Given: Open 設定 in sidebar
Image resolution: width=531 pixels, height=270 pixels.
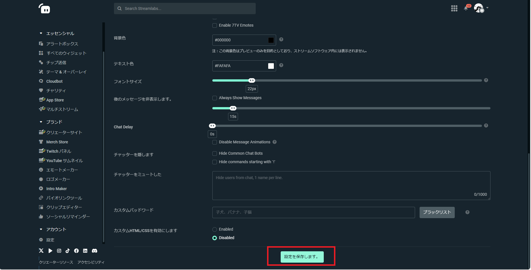Looking at the screenshot, I should pyautogui.click(x=46, y=240).
